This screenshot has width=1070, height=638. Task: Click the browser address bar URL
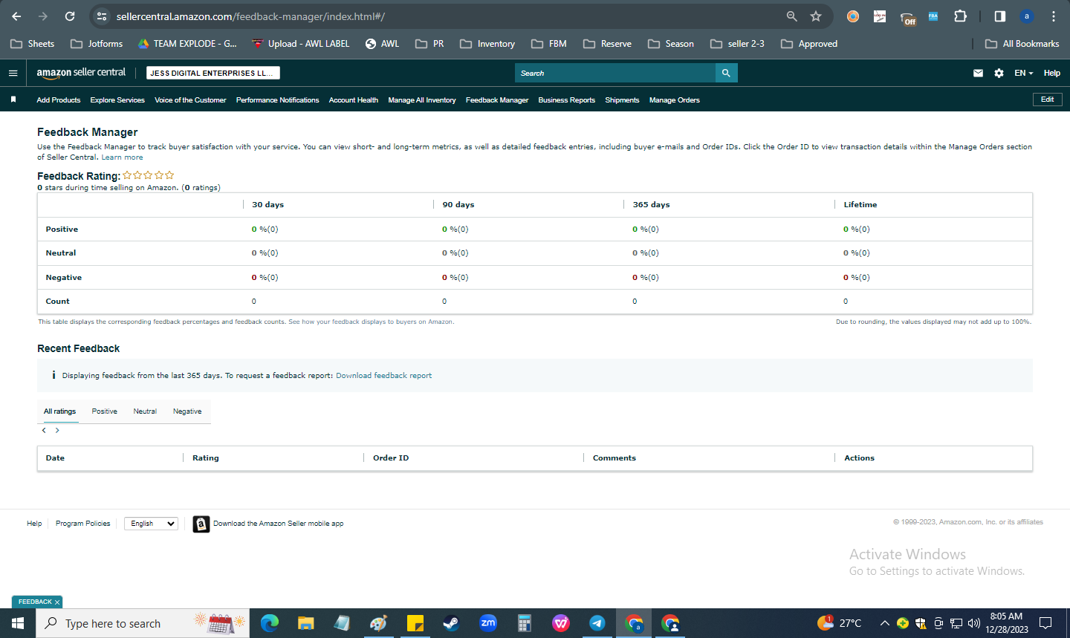click(x=250, y=16)
